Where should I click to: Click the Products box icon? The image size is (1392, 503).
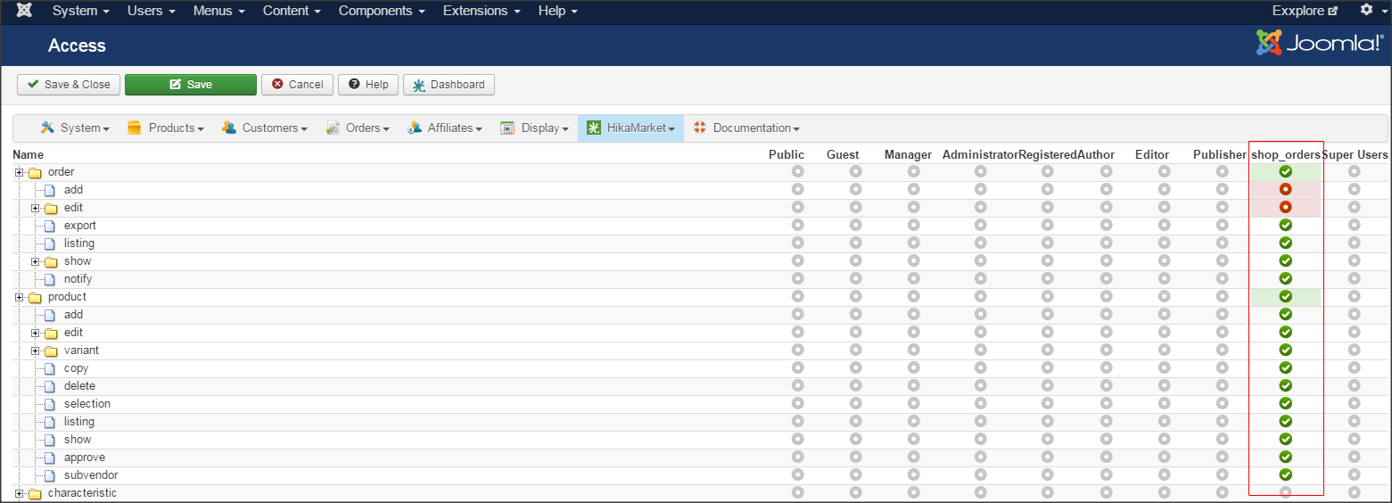coord(135,128)
